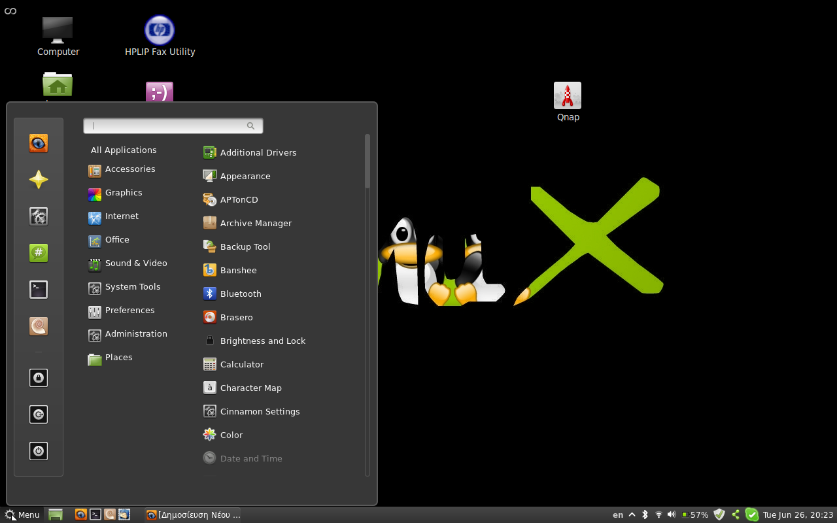Open the shell Files favorite in sidebar

point(39,326)
